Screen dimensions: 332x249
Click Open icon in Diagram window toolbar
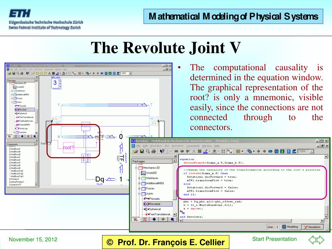click(x=9, y=74)
